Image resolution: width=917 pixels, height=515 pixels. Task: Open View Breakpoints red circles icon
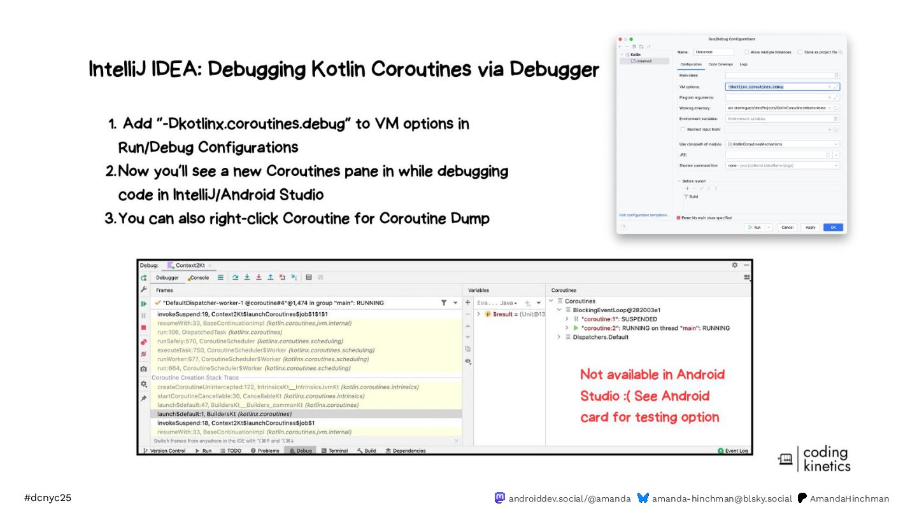144,342
